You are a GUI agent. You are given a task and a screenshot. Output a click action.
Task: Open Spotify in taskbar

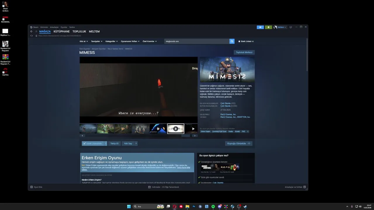click(213, 206)
